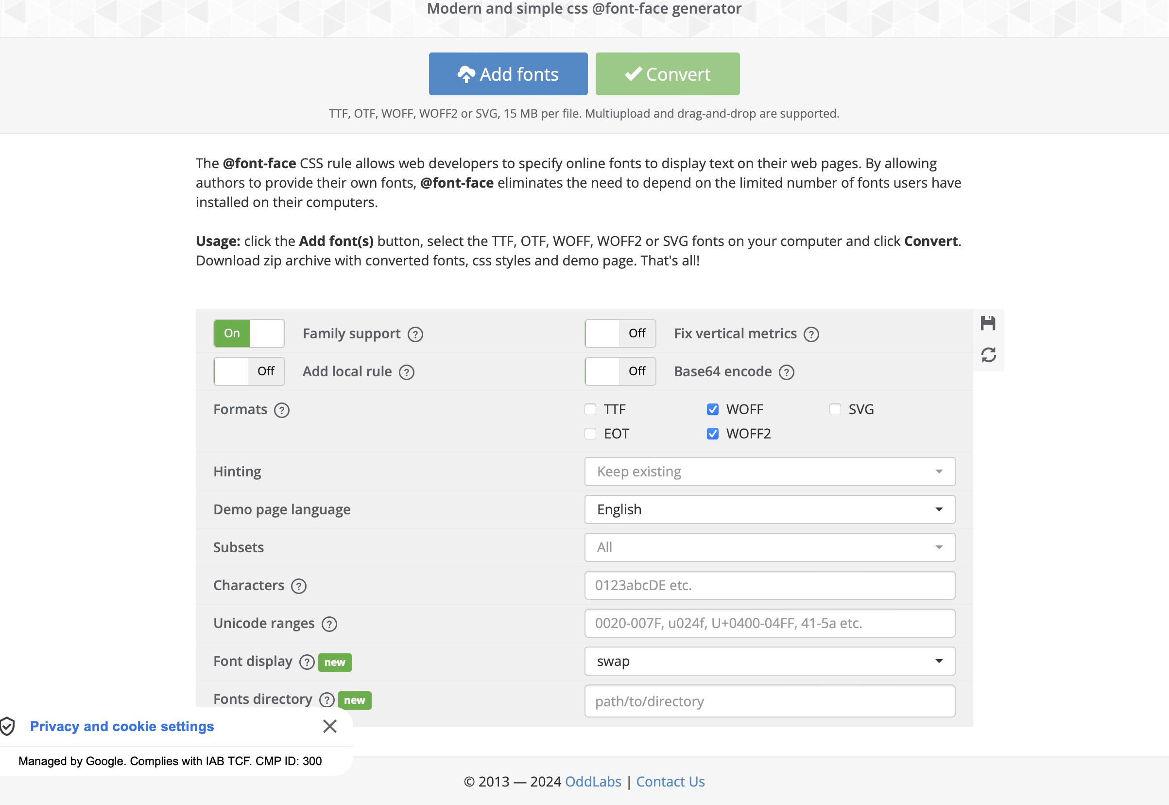Click help icon beside Font display
1169x805 pixels.
(x=307, y=662)
